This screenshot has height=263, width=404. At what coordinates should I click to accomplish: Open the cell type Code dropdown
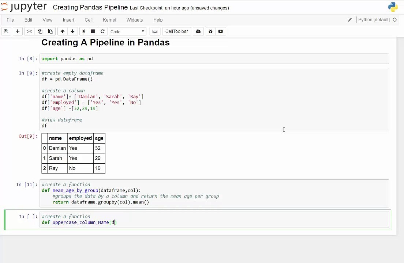128,31
